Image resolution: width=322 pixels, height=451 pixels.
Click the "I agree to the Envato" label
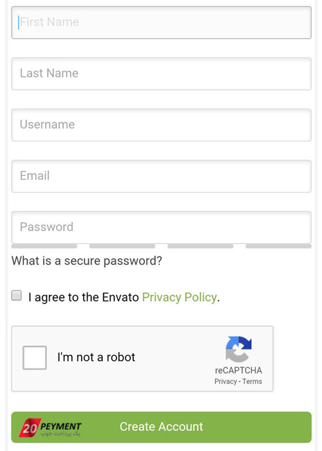pos(83,297)
